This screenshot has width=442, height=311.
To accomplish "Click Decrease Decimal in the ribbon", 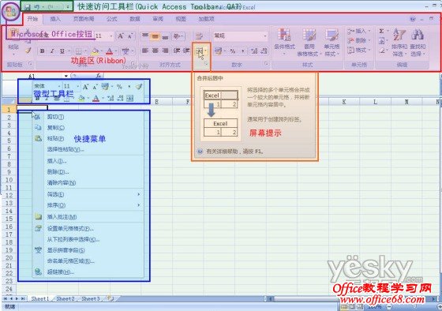I will pos(264,51).
